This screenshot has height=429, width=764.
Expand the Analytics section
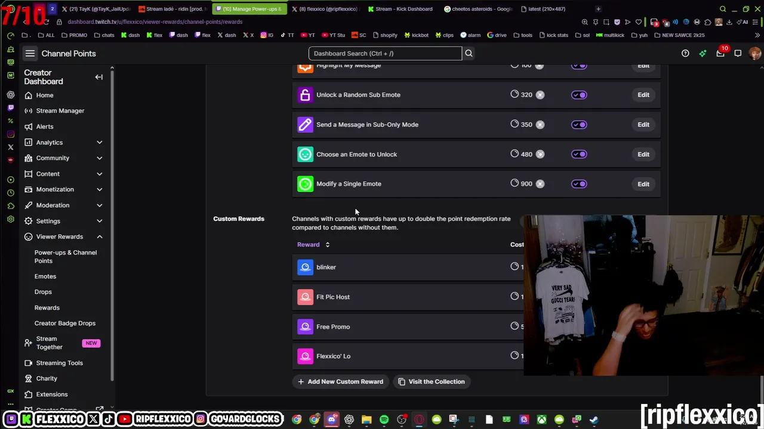click(x=100, y=142)
